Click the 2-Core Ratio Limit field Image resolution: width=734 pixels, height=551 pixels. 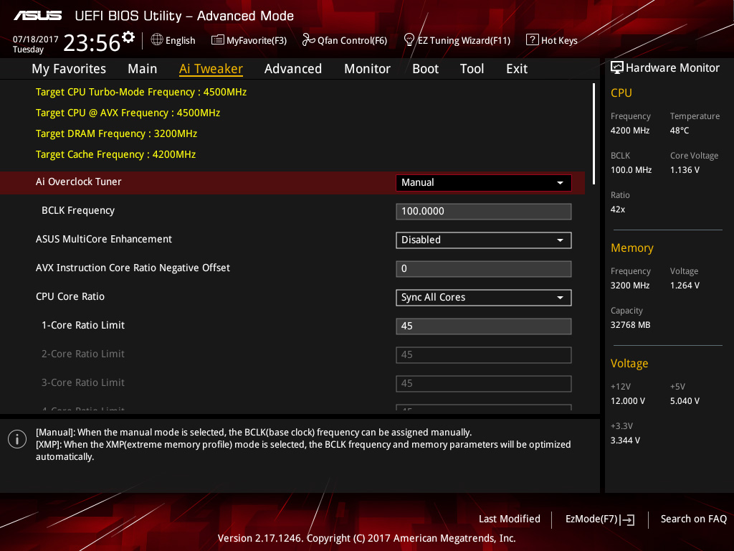[484, 354]
